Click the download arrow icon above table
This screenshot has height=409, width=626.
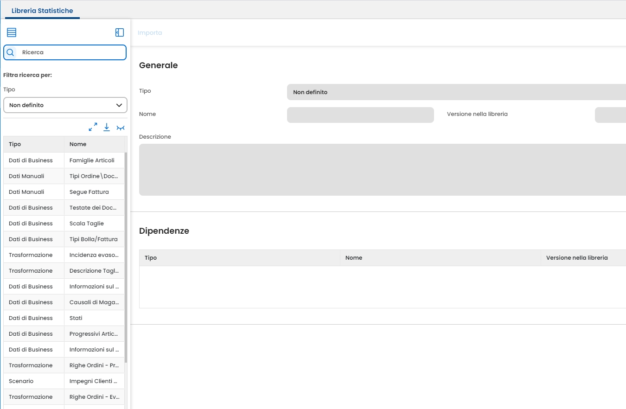[x=107, y=127]
